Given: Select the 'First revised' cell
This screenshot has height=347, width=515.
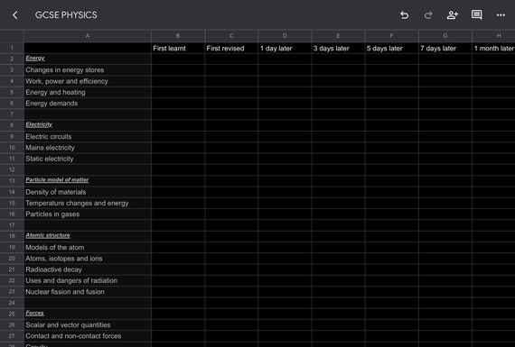Looking at the screenshot, I should (231, 48).
